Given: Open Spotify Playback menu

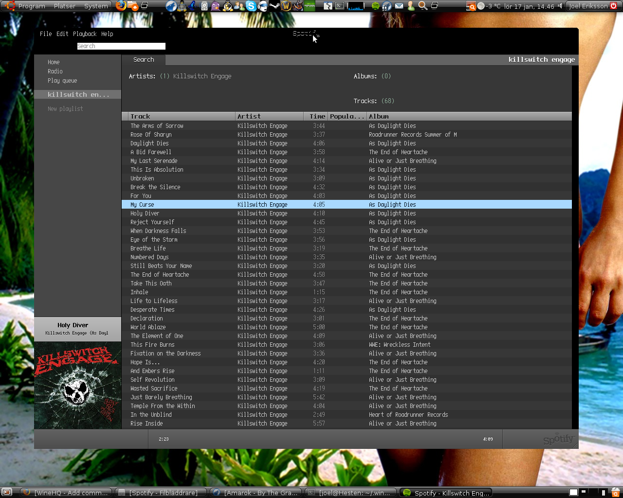Looking at the screenshot, I should (85, 34).
